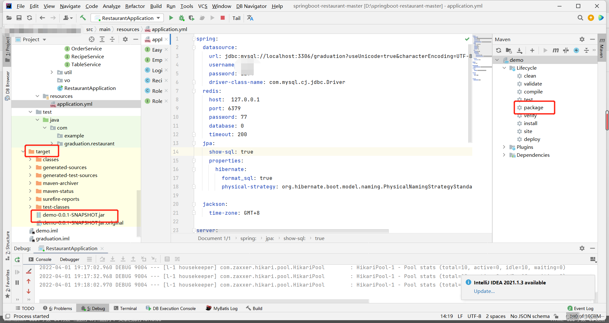609x323 pixels.
Task: Clear the console with the eraser icon
Action: tap(29, 271)
